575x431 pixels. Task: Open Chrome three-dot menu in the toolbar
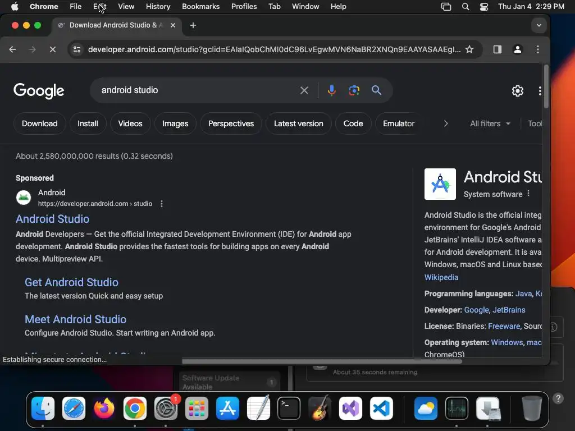click(x=537, y=49)
